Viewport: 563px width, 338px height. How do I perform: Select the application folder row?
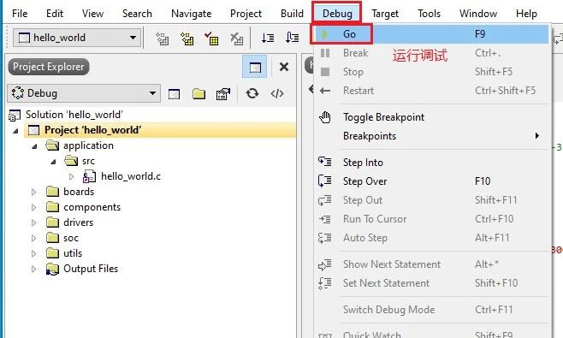pos(88,145)
